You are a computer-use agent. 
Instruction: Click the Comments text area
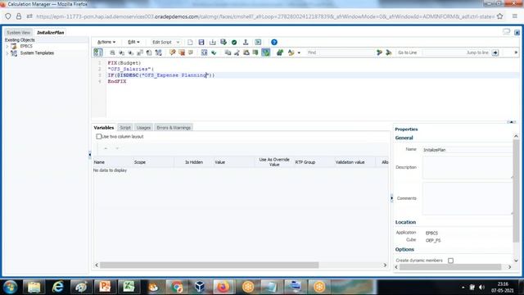click(468, 198)
